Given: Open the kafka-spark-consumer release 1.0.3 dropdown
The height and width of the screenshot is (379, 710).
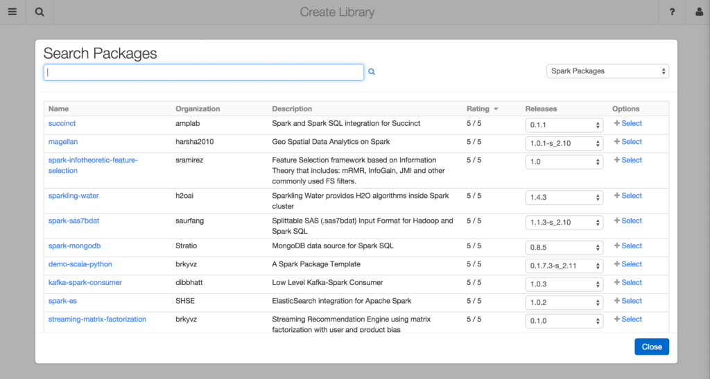Looking at the screenshot, I should pyautogui.click(x=564, y=284).
